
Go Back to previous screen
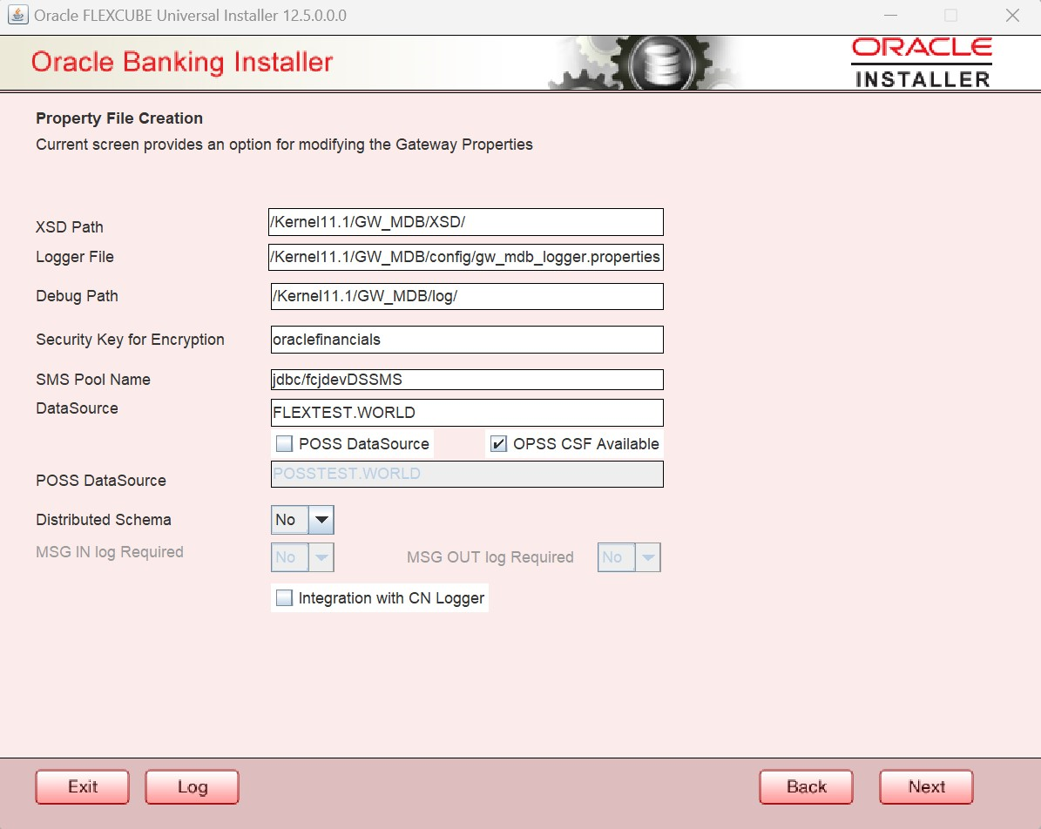click(x=806, y=786)
